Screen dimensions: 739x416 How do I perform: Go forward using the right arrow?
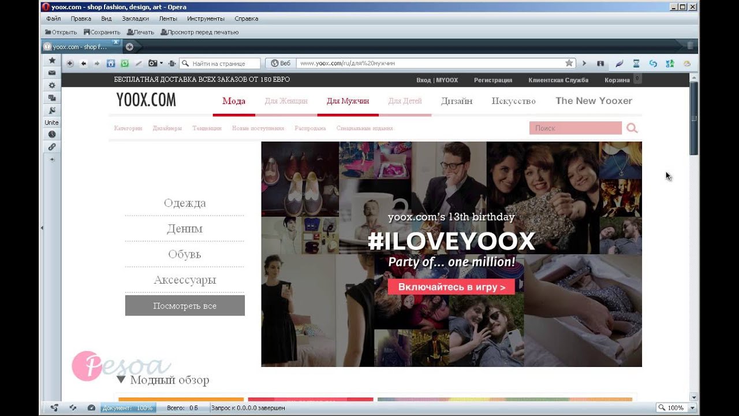click(97, 64)
